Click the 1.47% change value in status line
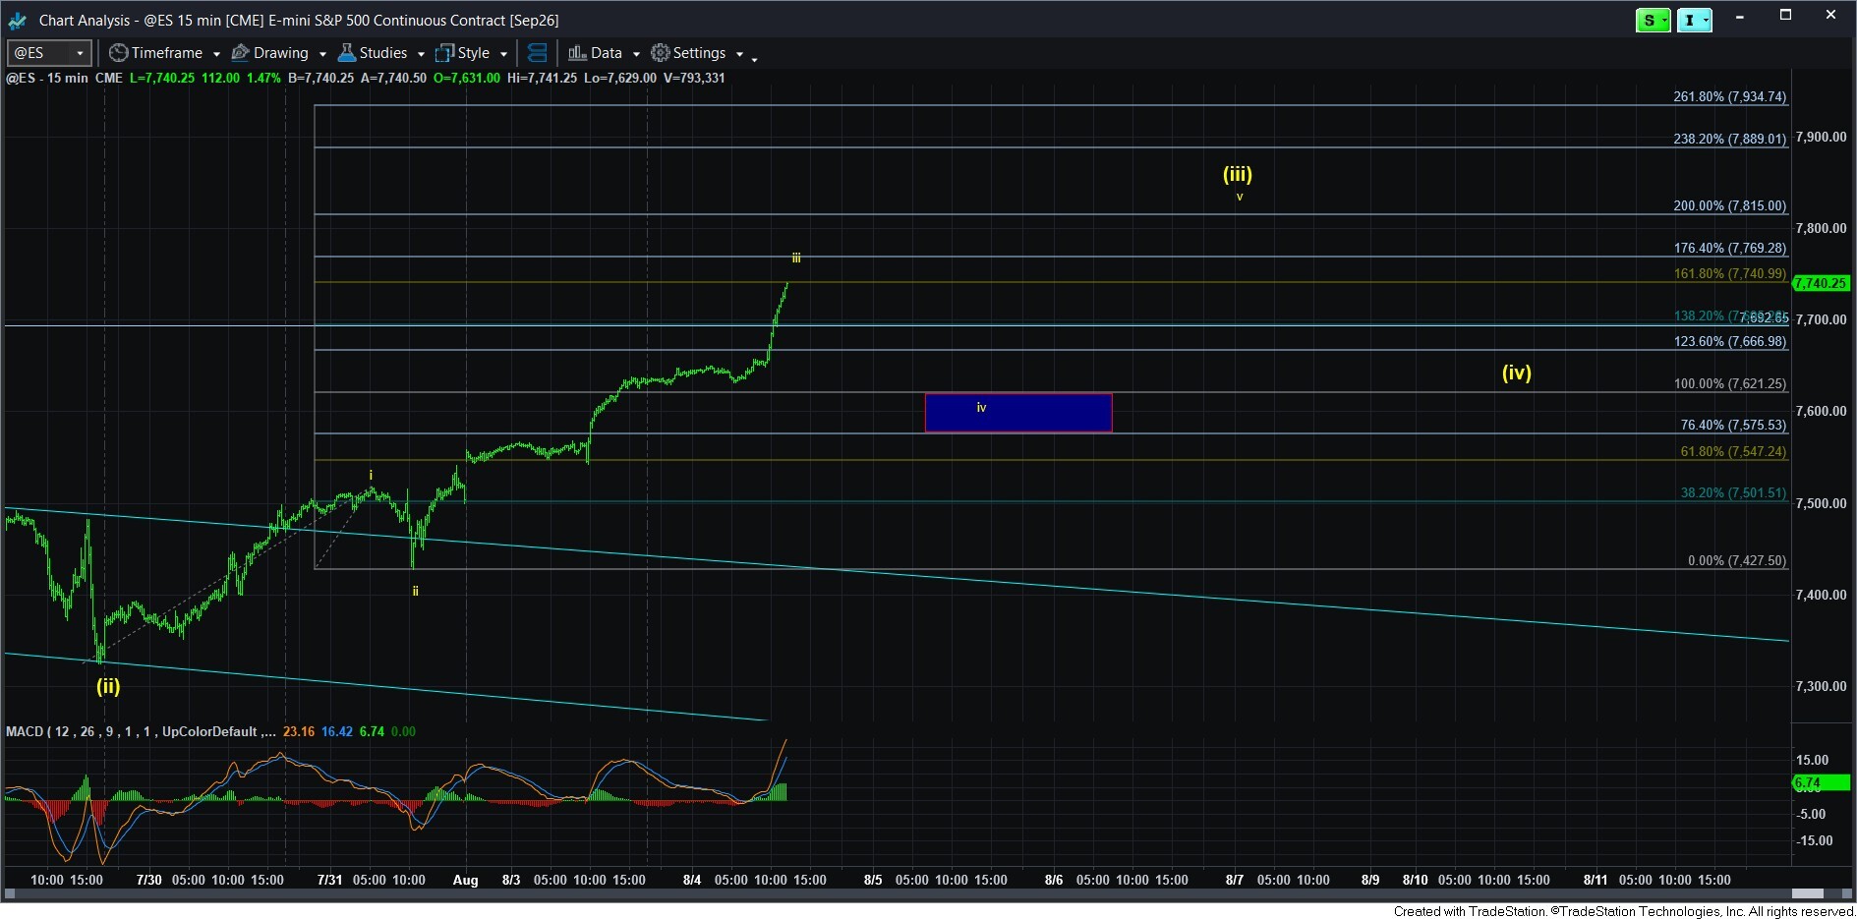The height and width of the screenshot is (919, 1857). pyautogui.click(x=263, y=78)
